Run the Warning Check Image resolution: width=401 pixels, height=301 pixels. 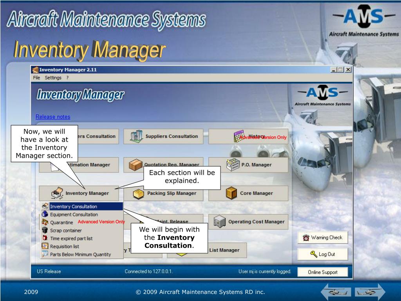(x=323, y=238)
